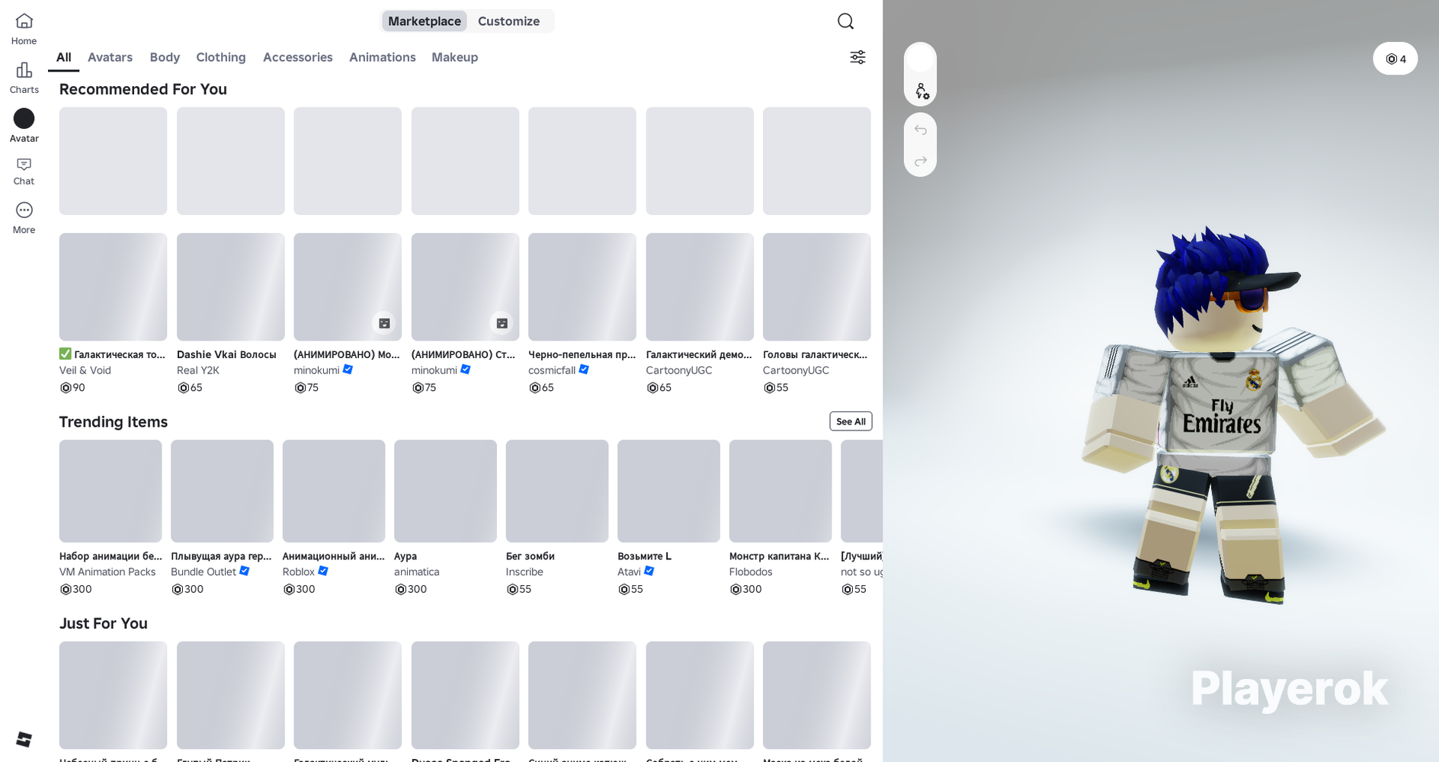Open avatar settings figure-gear icon
The height and width of the screenshot is (762, 1439).
click(x=921, y=91)
